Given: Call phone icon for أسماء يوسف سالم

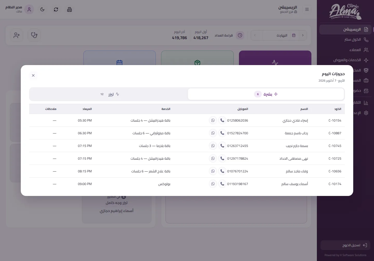Looking at the screenshot, I should 222,184.
